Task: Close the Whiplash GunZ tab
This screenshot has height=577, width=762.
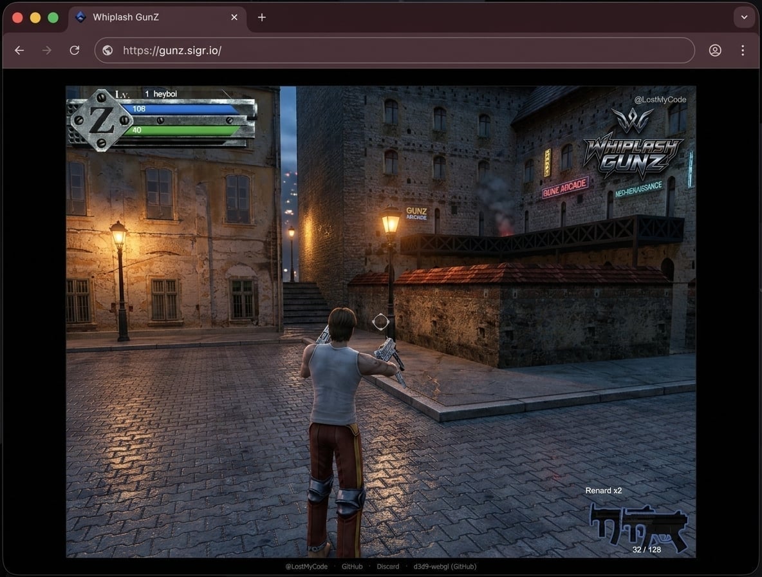Action: click(234, 17)
